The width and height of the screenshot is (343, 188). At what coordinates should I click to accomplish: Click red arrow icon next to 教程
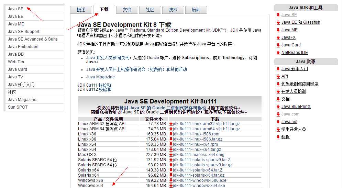[x=278, y=137]
